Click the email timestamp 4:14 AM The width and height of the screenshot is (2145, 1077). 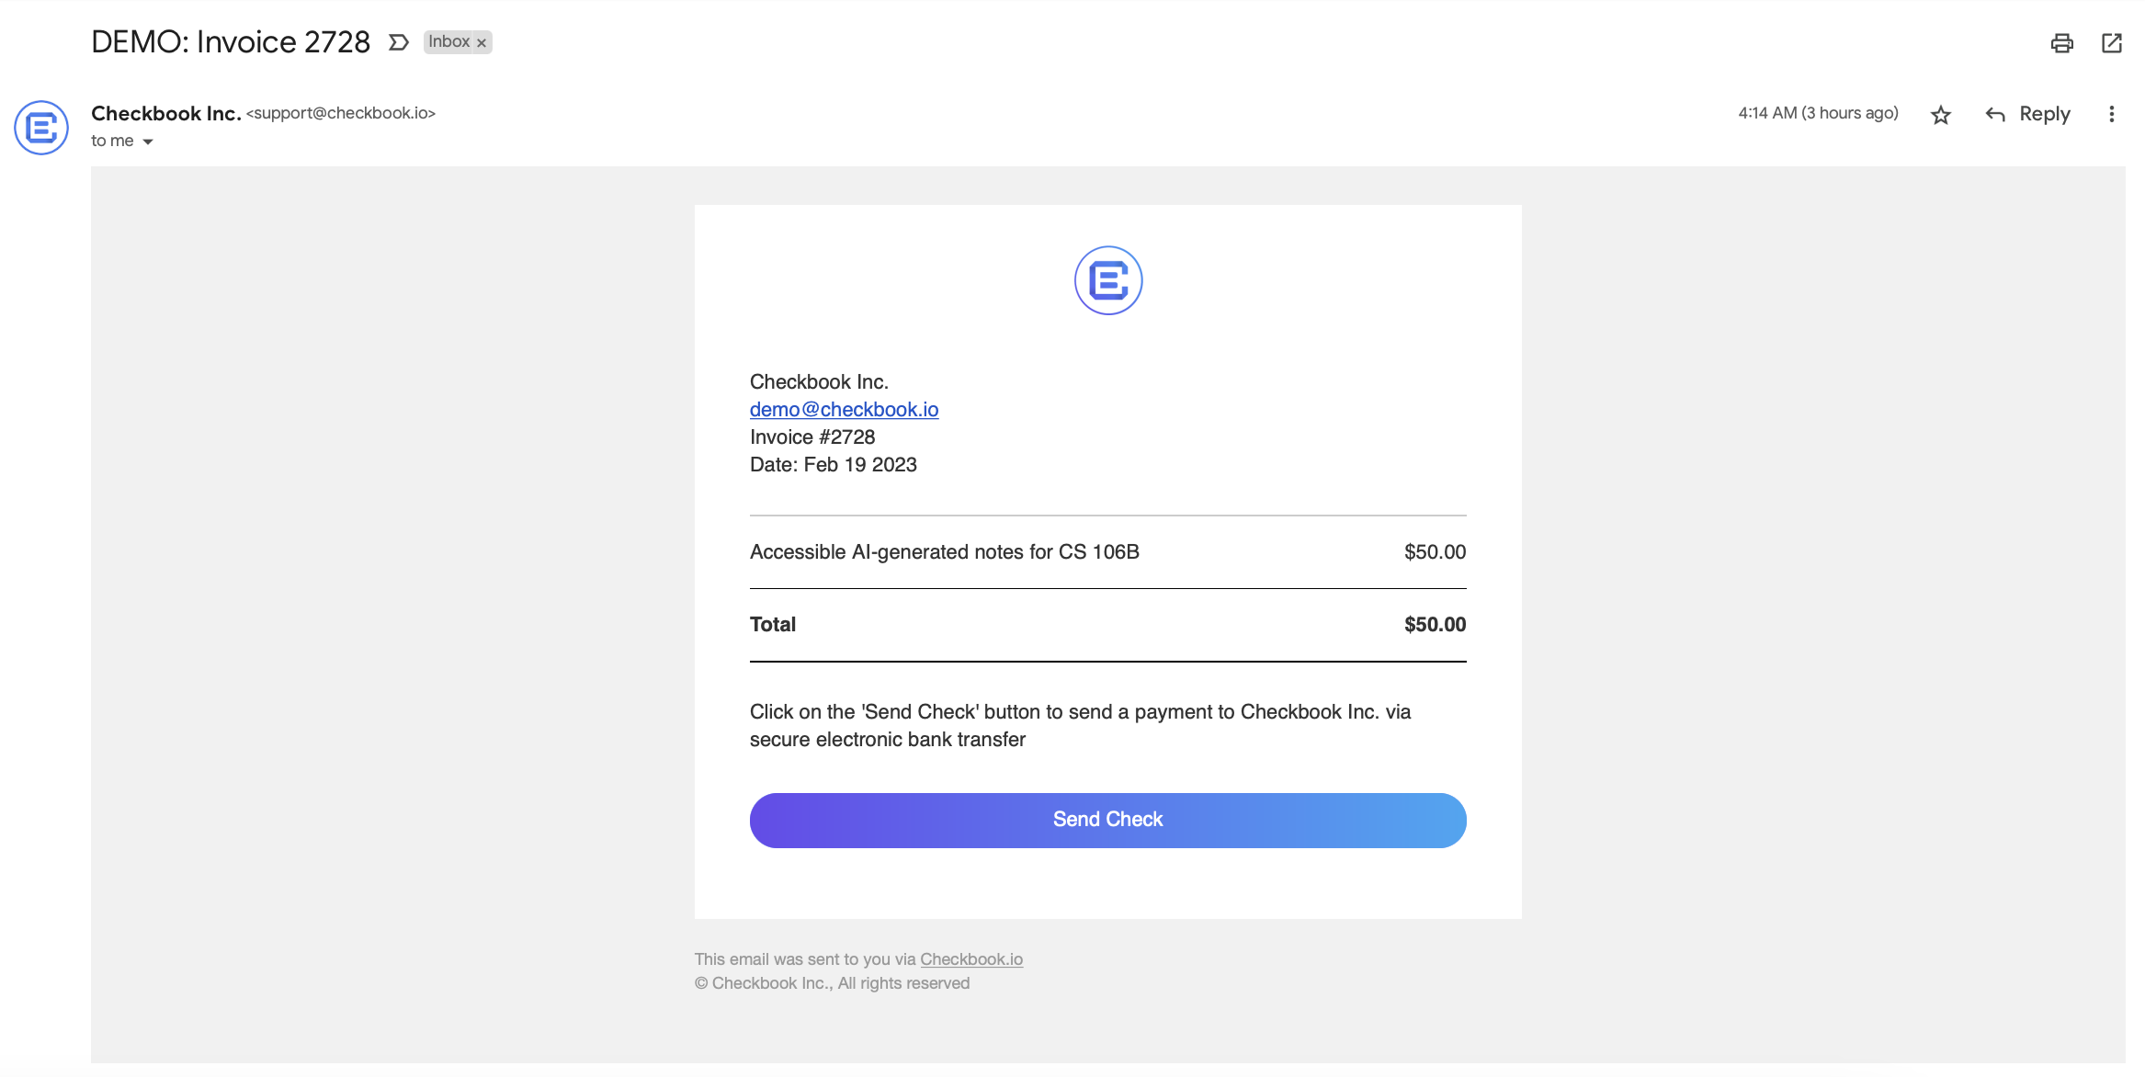click(1817, 113)
